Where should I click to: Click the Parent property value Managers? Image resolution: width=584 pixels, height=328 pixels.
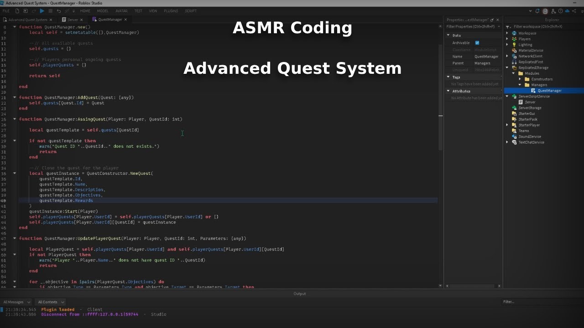(483, 63)
